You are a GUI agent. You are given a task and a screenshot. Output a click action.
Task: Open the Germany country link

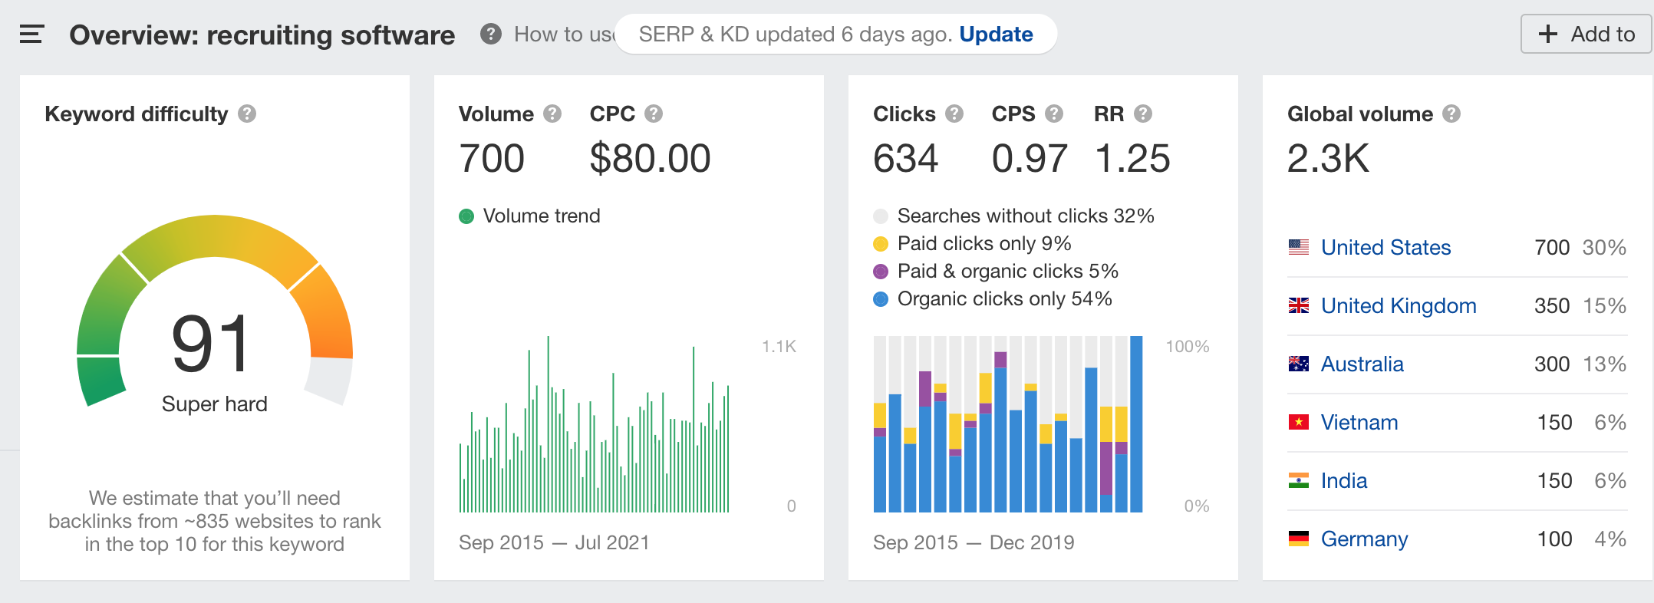(1364, 539)
